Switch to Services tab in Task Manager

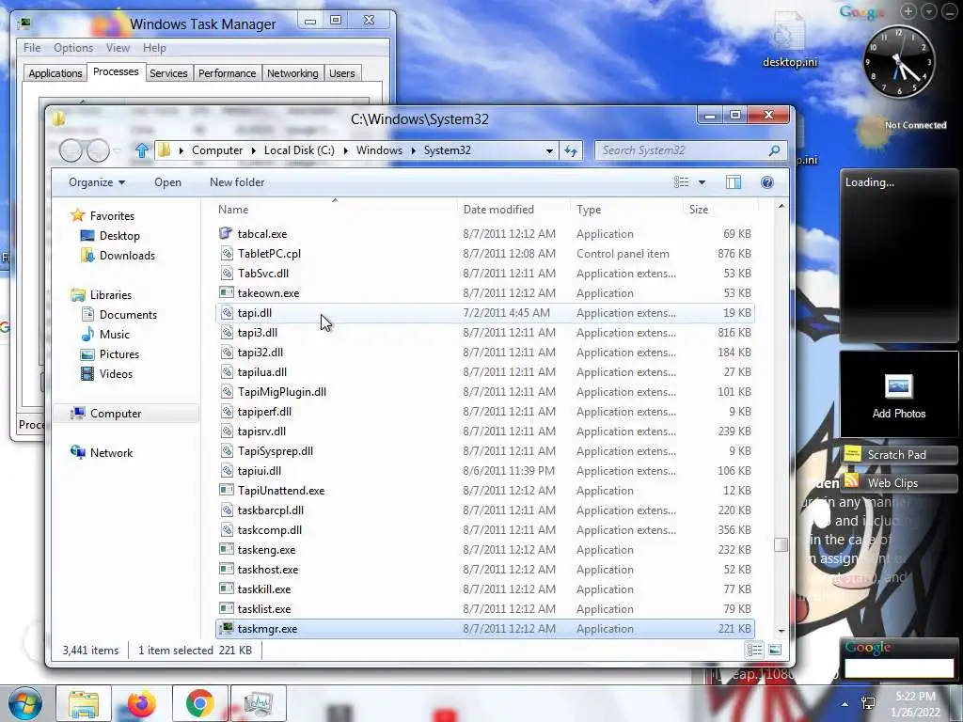[x=168, y=73]
